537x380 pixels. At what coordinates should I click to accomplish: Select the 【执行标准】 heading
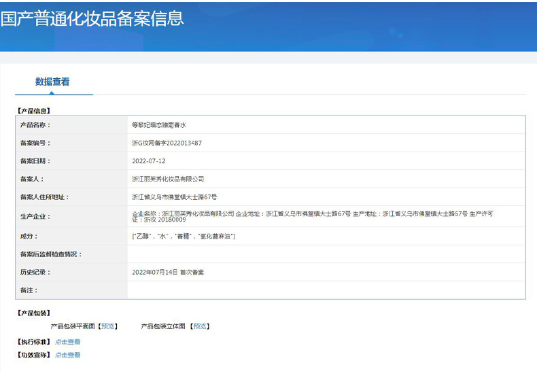coord(34,342)
